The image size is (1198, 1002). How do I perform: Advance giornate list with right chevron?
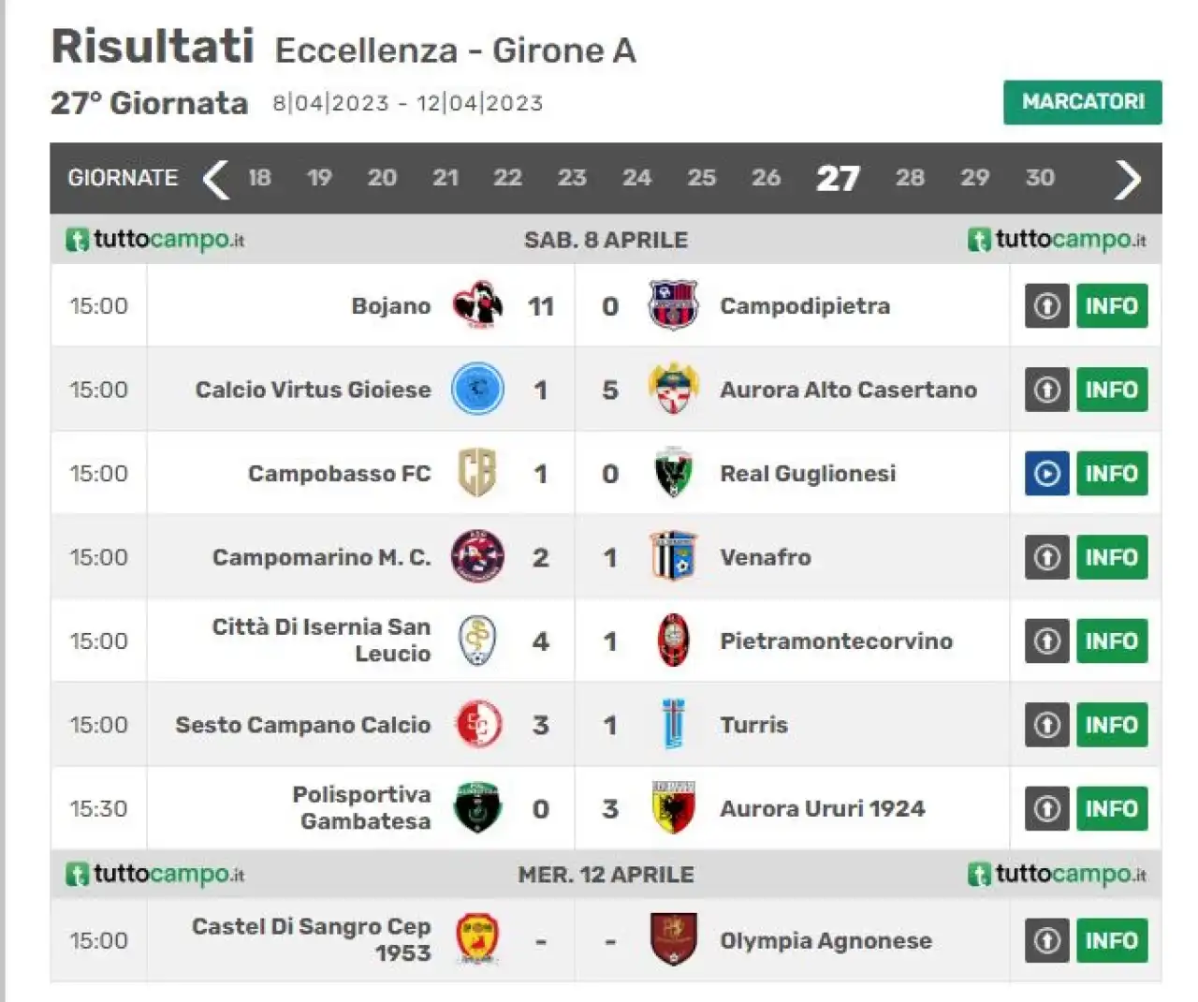point(1127,179)
